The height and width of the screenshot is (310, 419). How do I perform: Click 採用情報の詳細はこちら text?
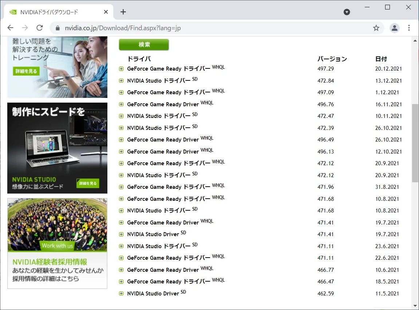(46, 279)
